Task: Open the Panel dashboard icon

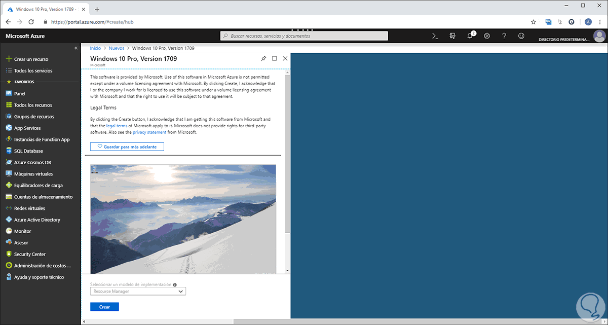Action: pos(9,94)
